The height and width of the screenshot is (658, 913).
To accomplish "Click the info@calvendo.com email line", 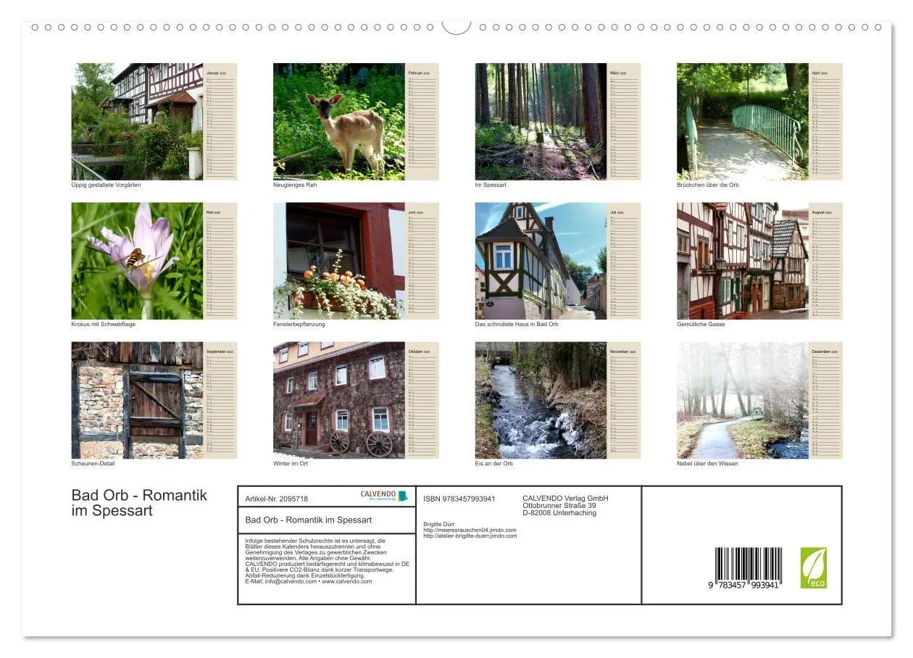I will tap(309, 581).
